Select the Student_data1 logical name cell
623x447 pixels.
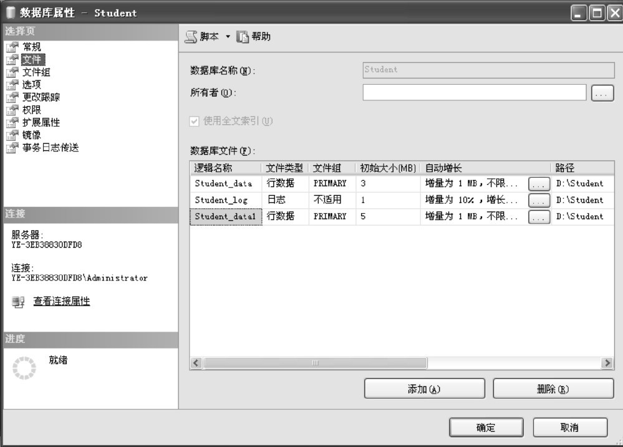[226, 216]
